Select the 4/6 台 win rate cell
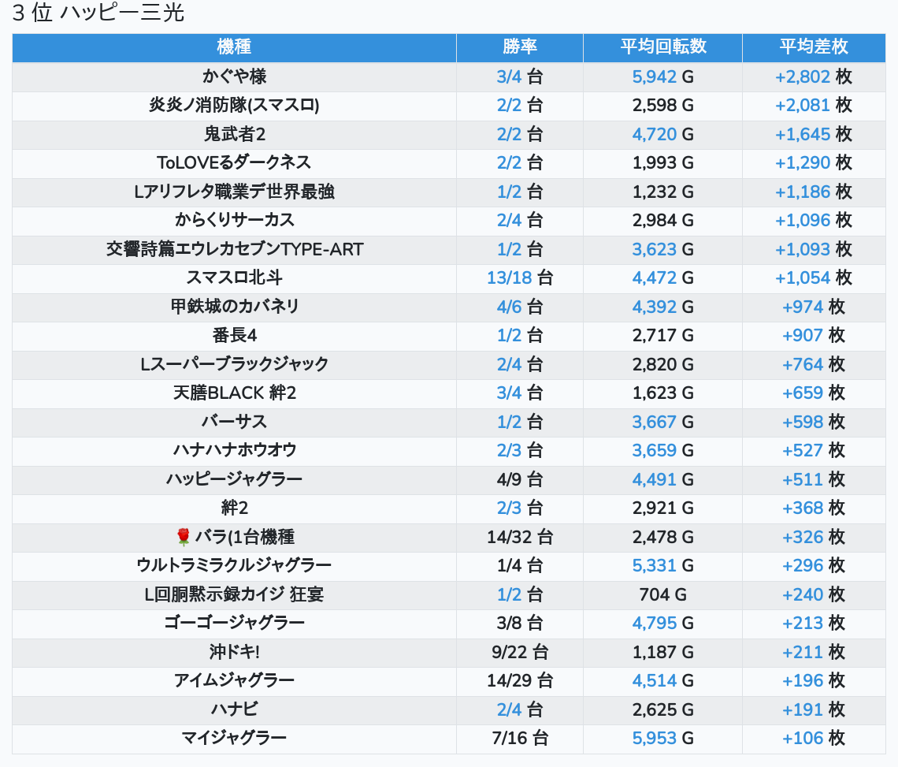Viewport: 898px width, 767px height. (x=519, y=307)
